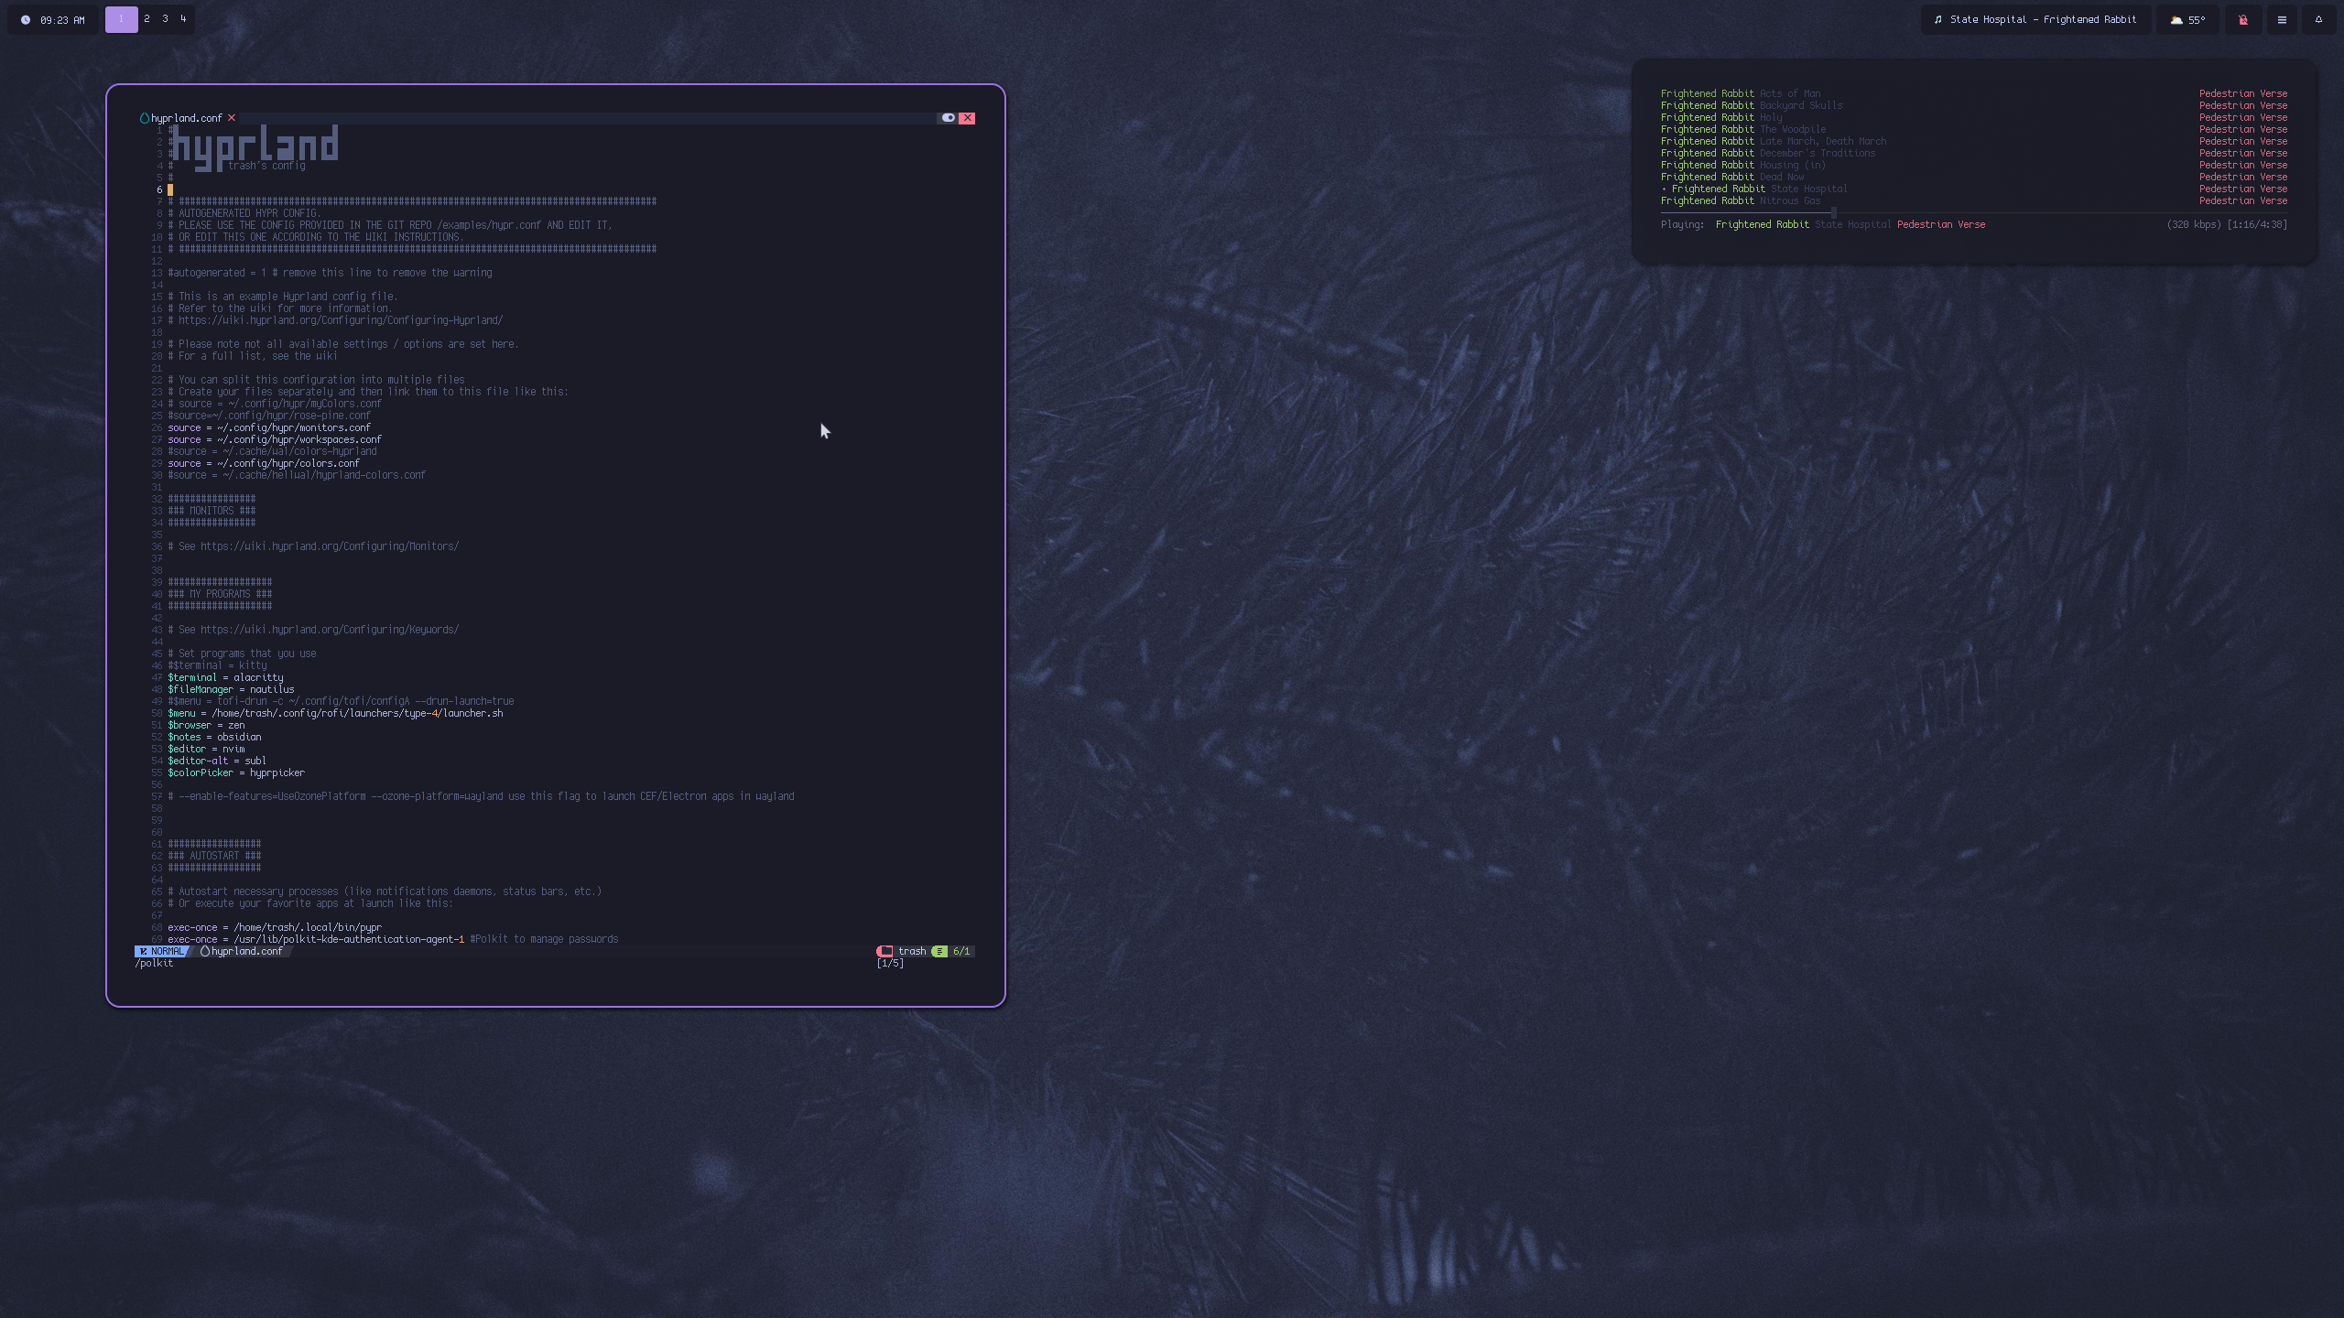Click the source colors.conf line
The image size is (2344, 1318).
point(264,463)
